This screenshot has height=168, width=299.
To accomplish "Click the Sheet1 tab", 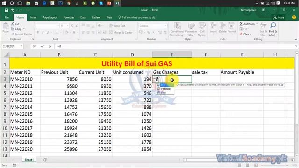I will [29, 160].
